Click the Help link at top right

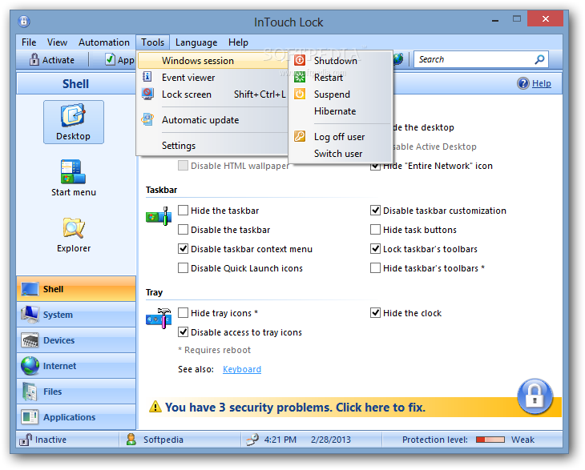tap(542, 83)
